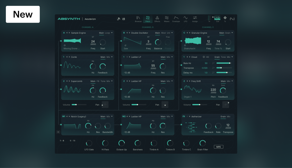292x168 pixels.
Task: Click the Grain Filter macro knob
Action: [x=202, y=143]
